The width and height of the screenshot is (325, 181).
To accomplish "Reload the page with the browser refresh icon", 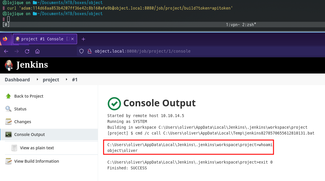I will [27, 51].
